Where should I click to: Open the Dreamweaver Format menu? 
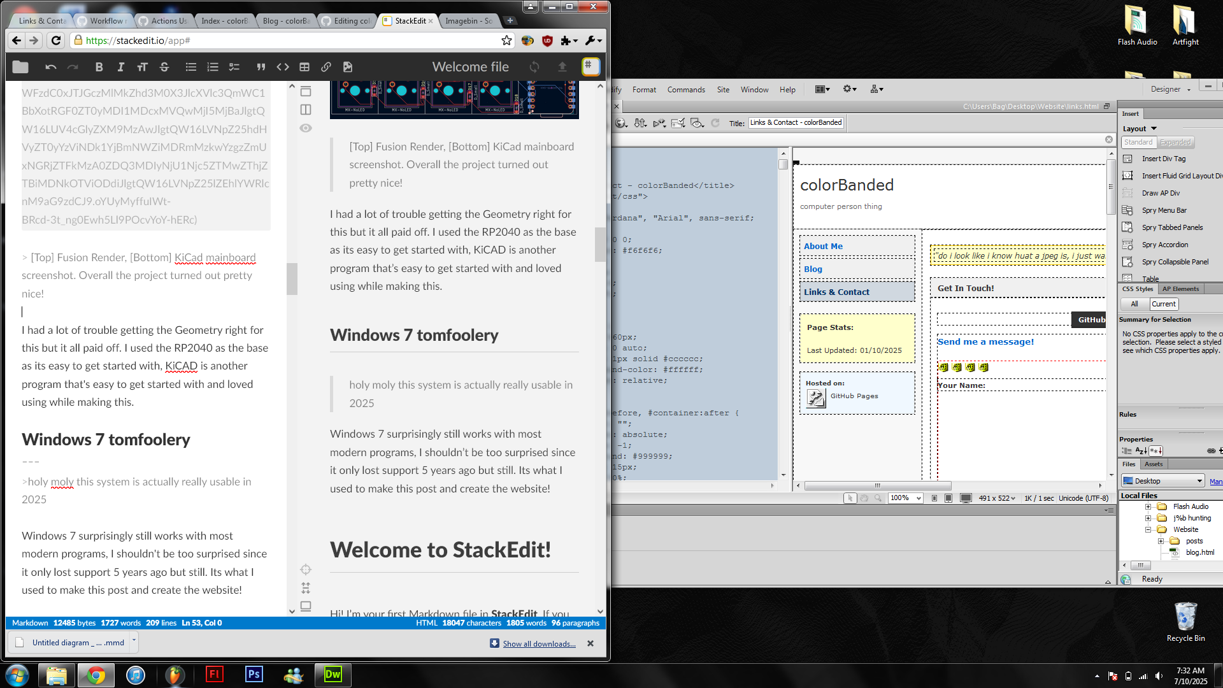coord(644,90)
